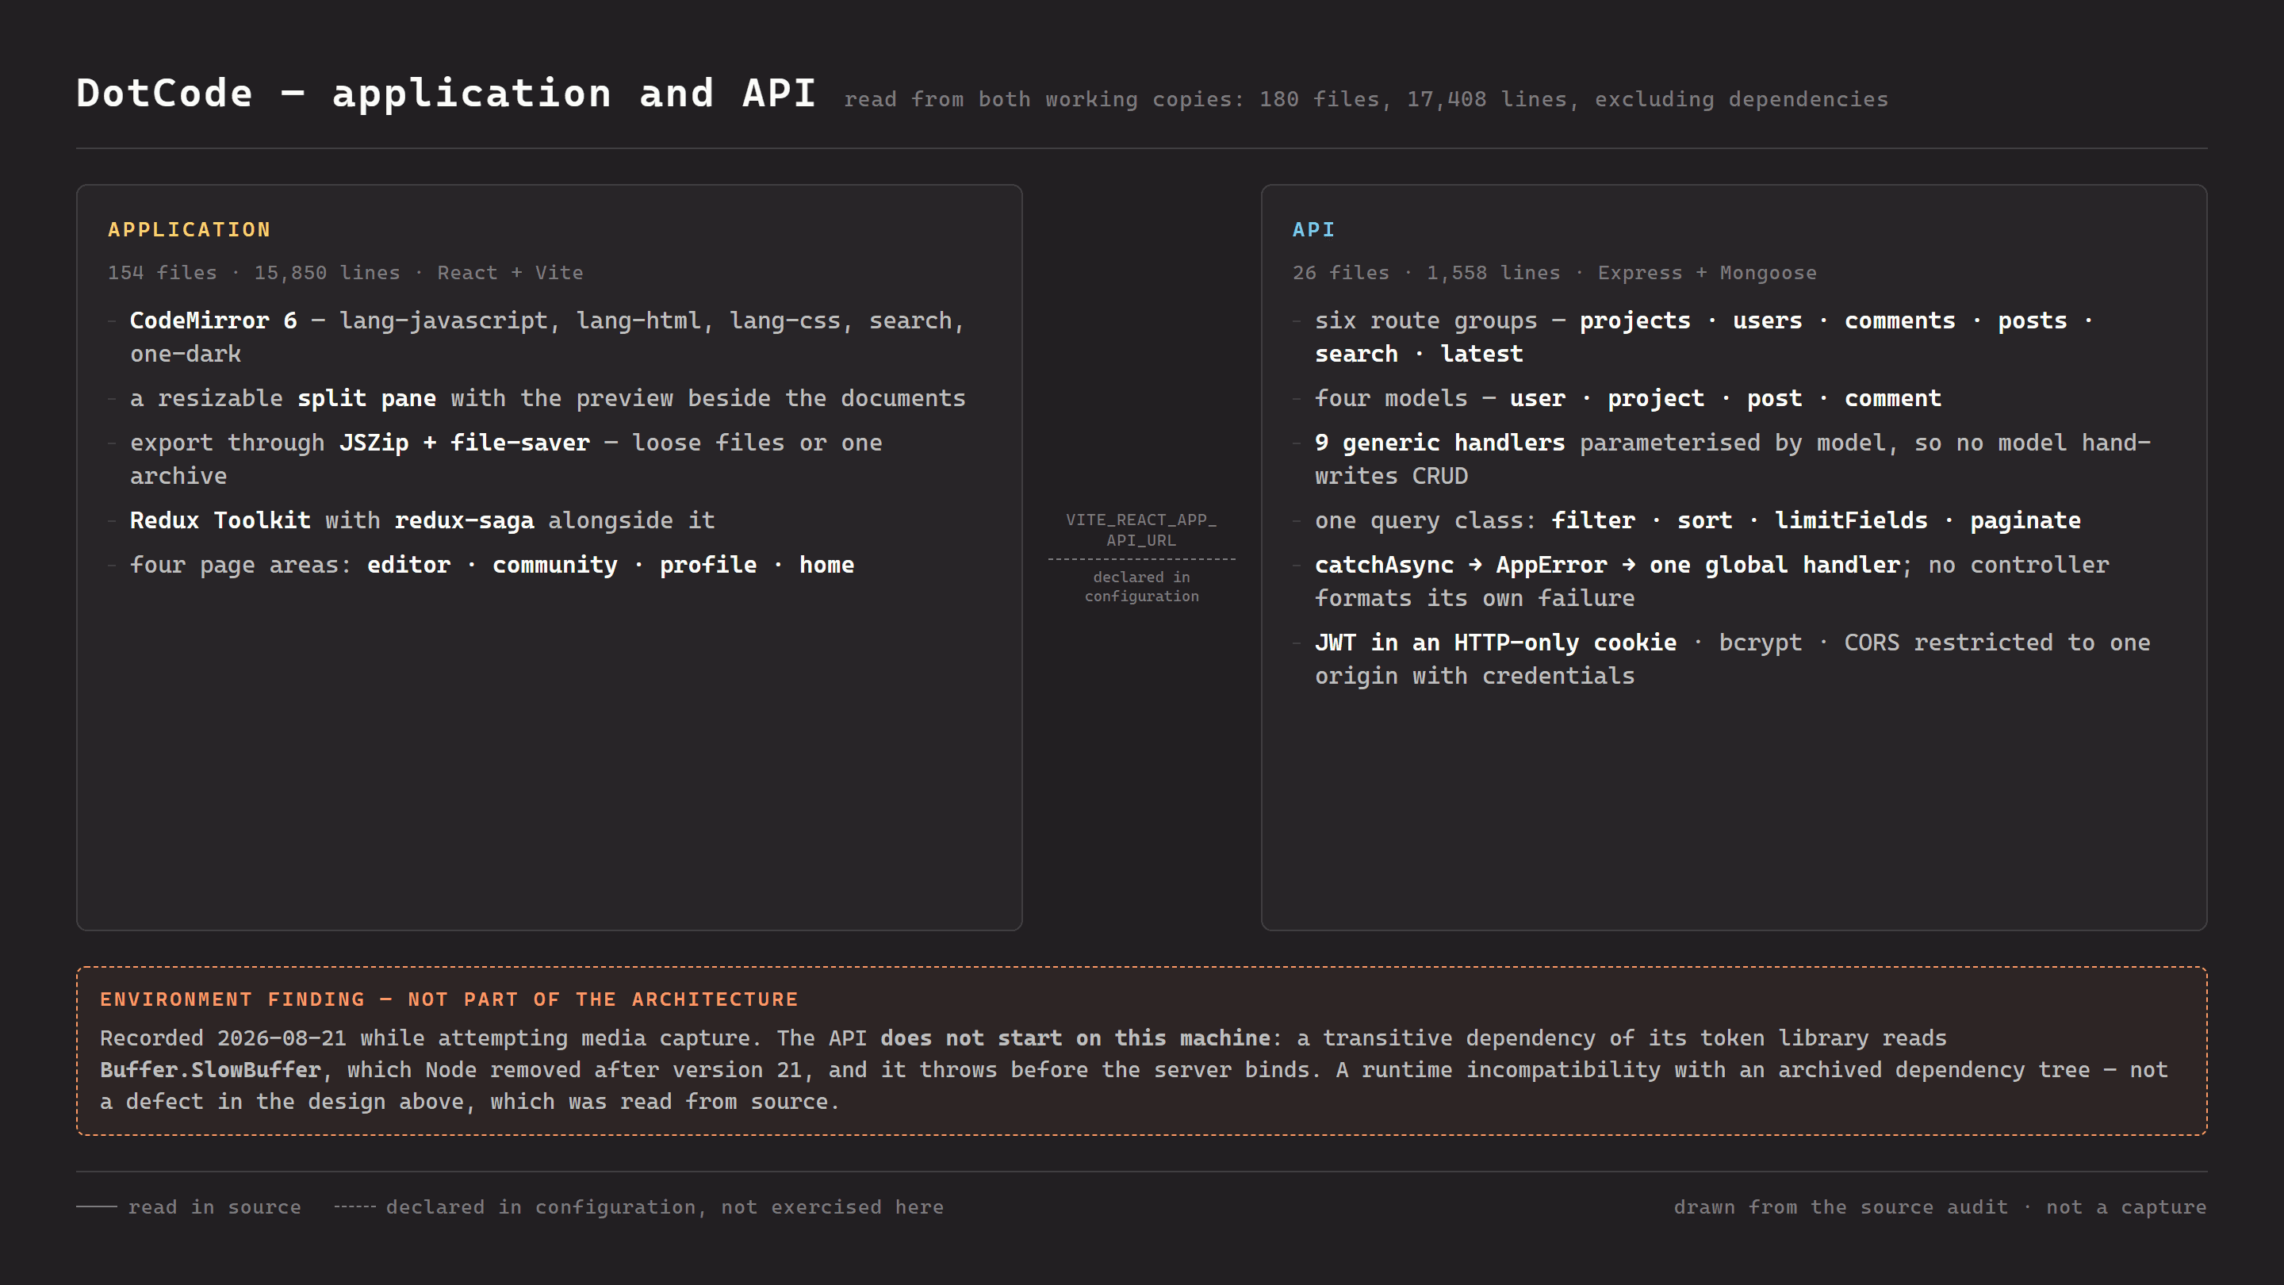Screen dimensions: 2284x1285
Task: Click the 'split pane' bold phrase
Action: click(366, 398)
